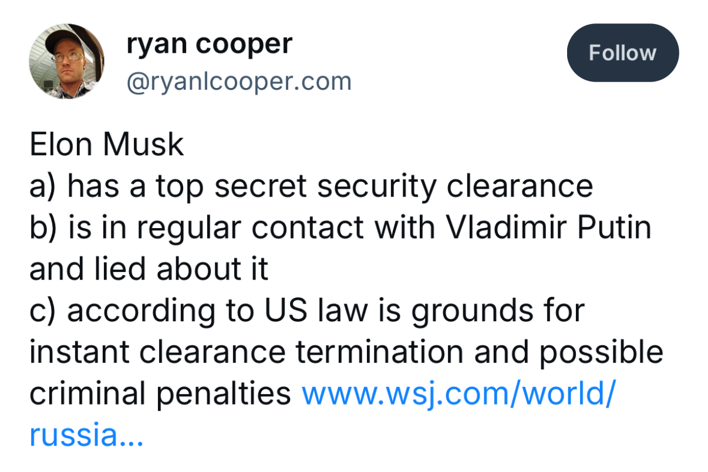This screenshot has height=472, width=708.
Task: Select the Elon Musk opening line
Action: pyautogui.click(x=107, y=144)
